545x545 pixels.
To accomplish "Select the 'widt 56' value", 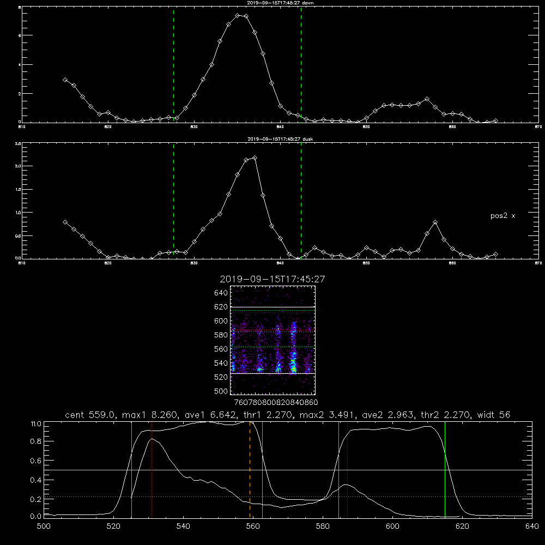I will [x=494, y=415].
